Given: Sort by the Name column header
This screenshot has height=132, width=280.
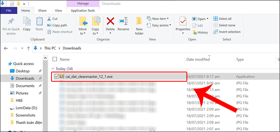Looking at the screenshot, I should tap(65, 59).
